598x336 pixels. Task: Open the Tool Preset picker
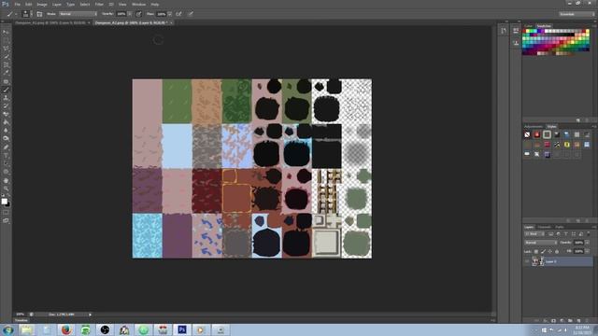(11, 14)
